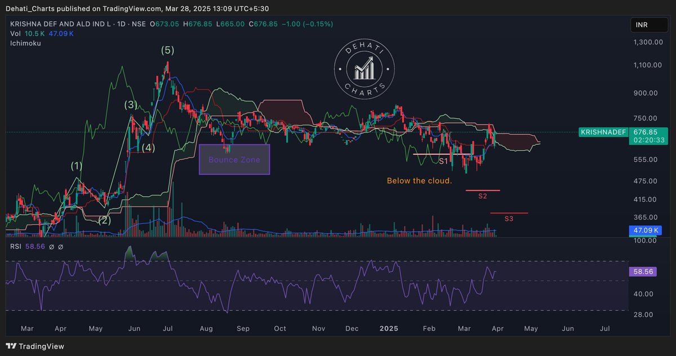Click the low value L665.00

231,24
